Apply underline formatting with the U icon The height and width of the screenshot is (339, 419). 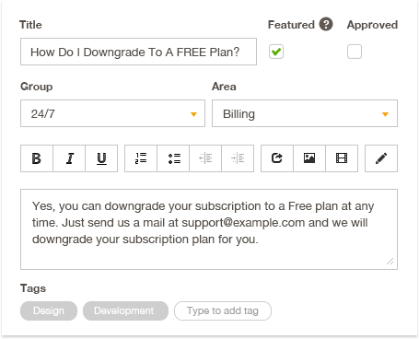tap(101, 158)
